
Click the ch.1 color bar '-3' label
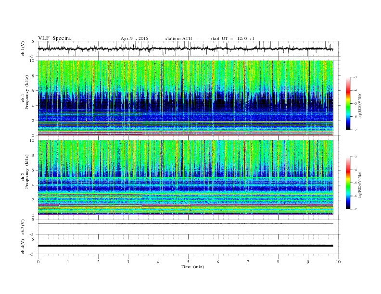(x=355, y=77)
